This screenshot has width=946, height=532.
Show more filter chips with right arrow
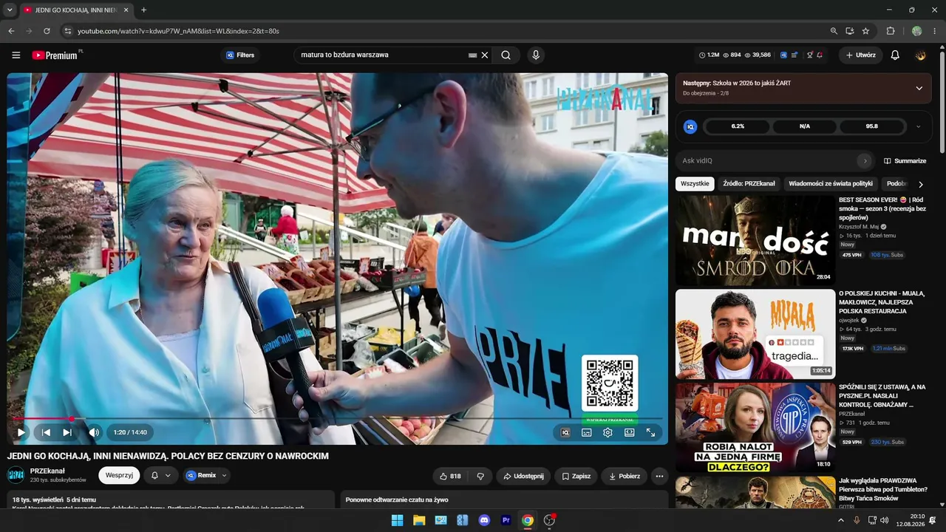point(921,185)
